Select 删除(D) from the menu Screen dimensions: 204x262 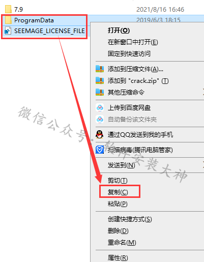pyautogui.click(x=118, y=231)
